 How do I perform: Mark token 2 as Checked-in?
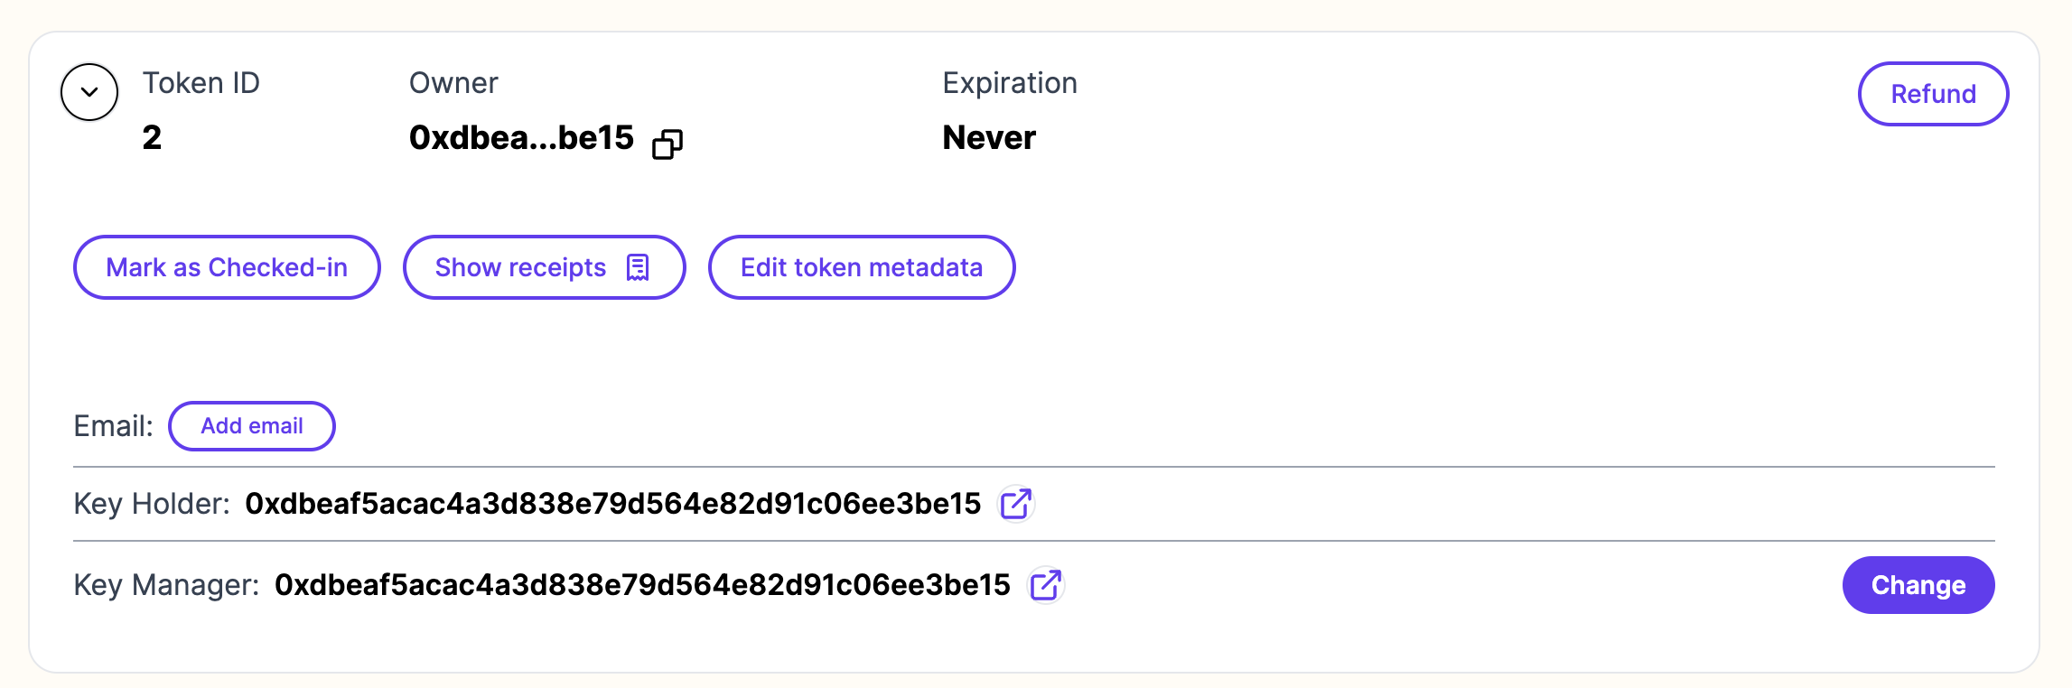[x=225, y=267]
